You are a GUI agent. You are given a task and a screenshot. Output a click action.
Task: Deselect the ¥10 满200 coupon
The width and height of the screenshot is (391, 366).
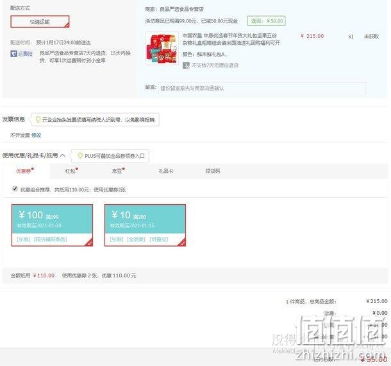(x=145, y=225)
